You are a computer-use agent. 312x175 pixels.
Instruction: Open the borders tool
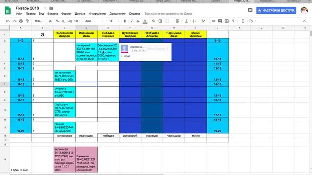coord(160,21)
